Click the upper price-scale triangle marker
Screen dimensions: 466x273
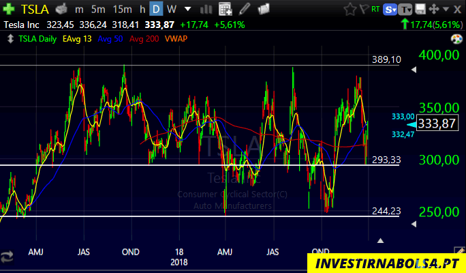(414, 70)
